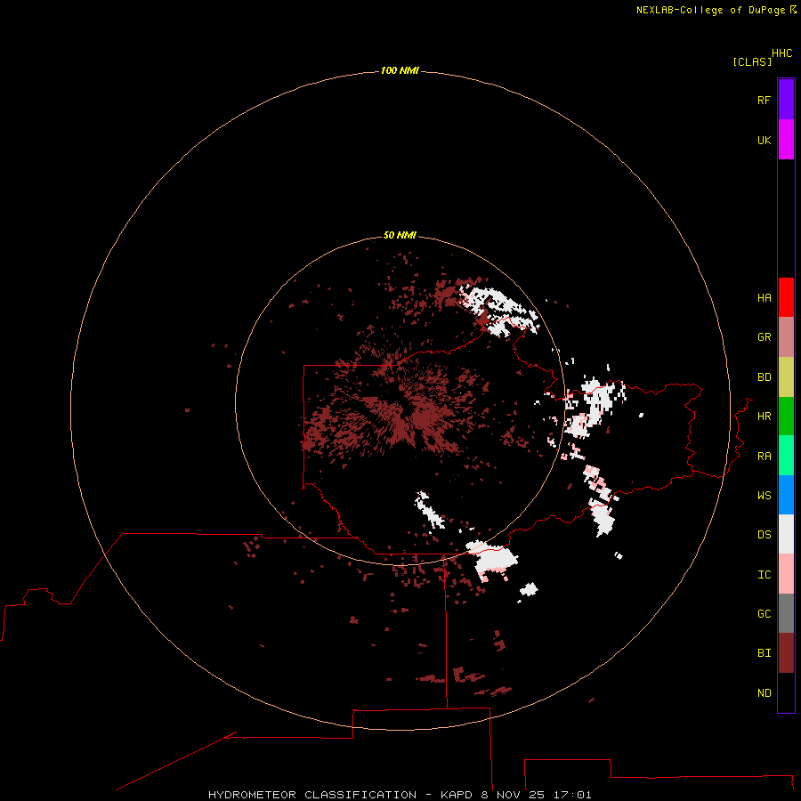Click the DS white legend swatch
Screen dimensions: 801x801
(786, 534)
